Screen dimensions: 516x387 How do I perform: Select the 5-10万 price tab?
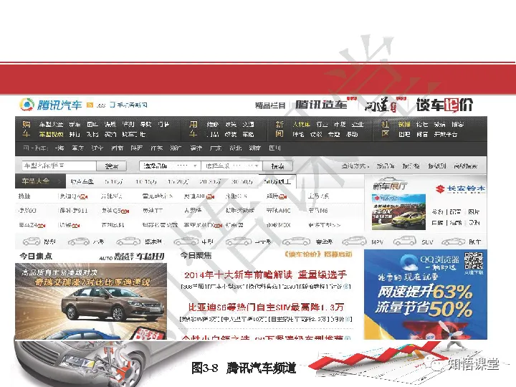pos(114,181)
